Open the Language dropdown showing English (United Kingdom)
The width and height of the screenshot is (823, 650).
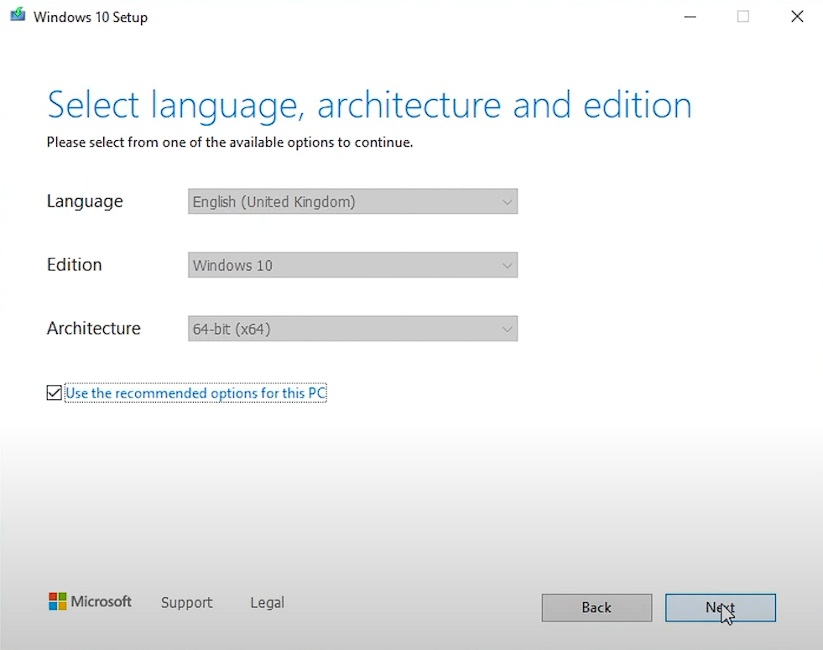pyautogui.click(x=352, y=201)
